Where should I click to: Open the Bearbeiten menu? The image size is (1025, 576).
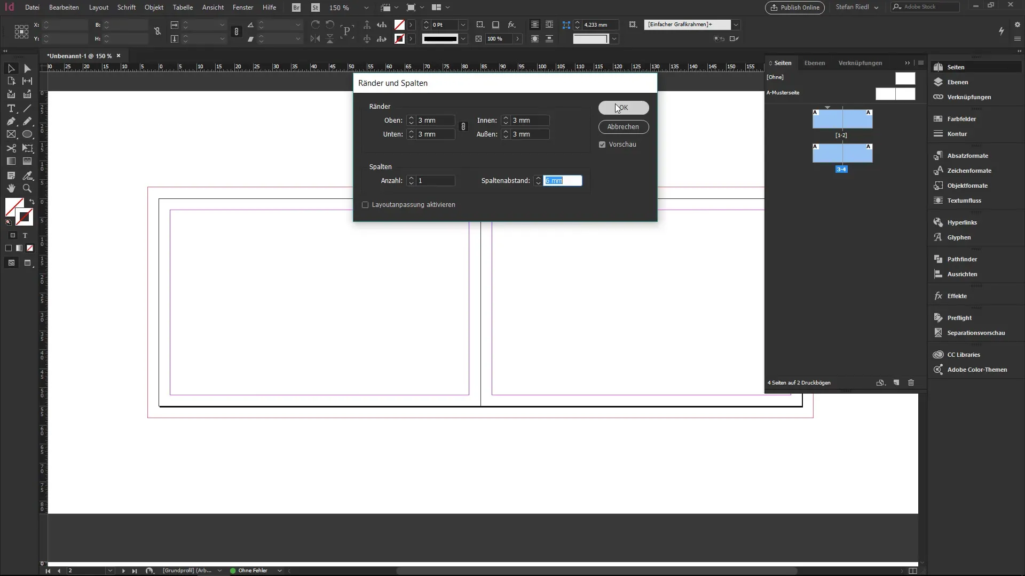click(x=64, y=7)
